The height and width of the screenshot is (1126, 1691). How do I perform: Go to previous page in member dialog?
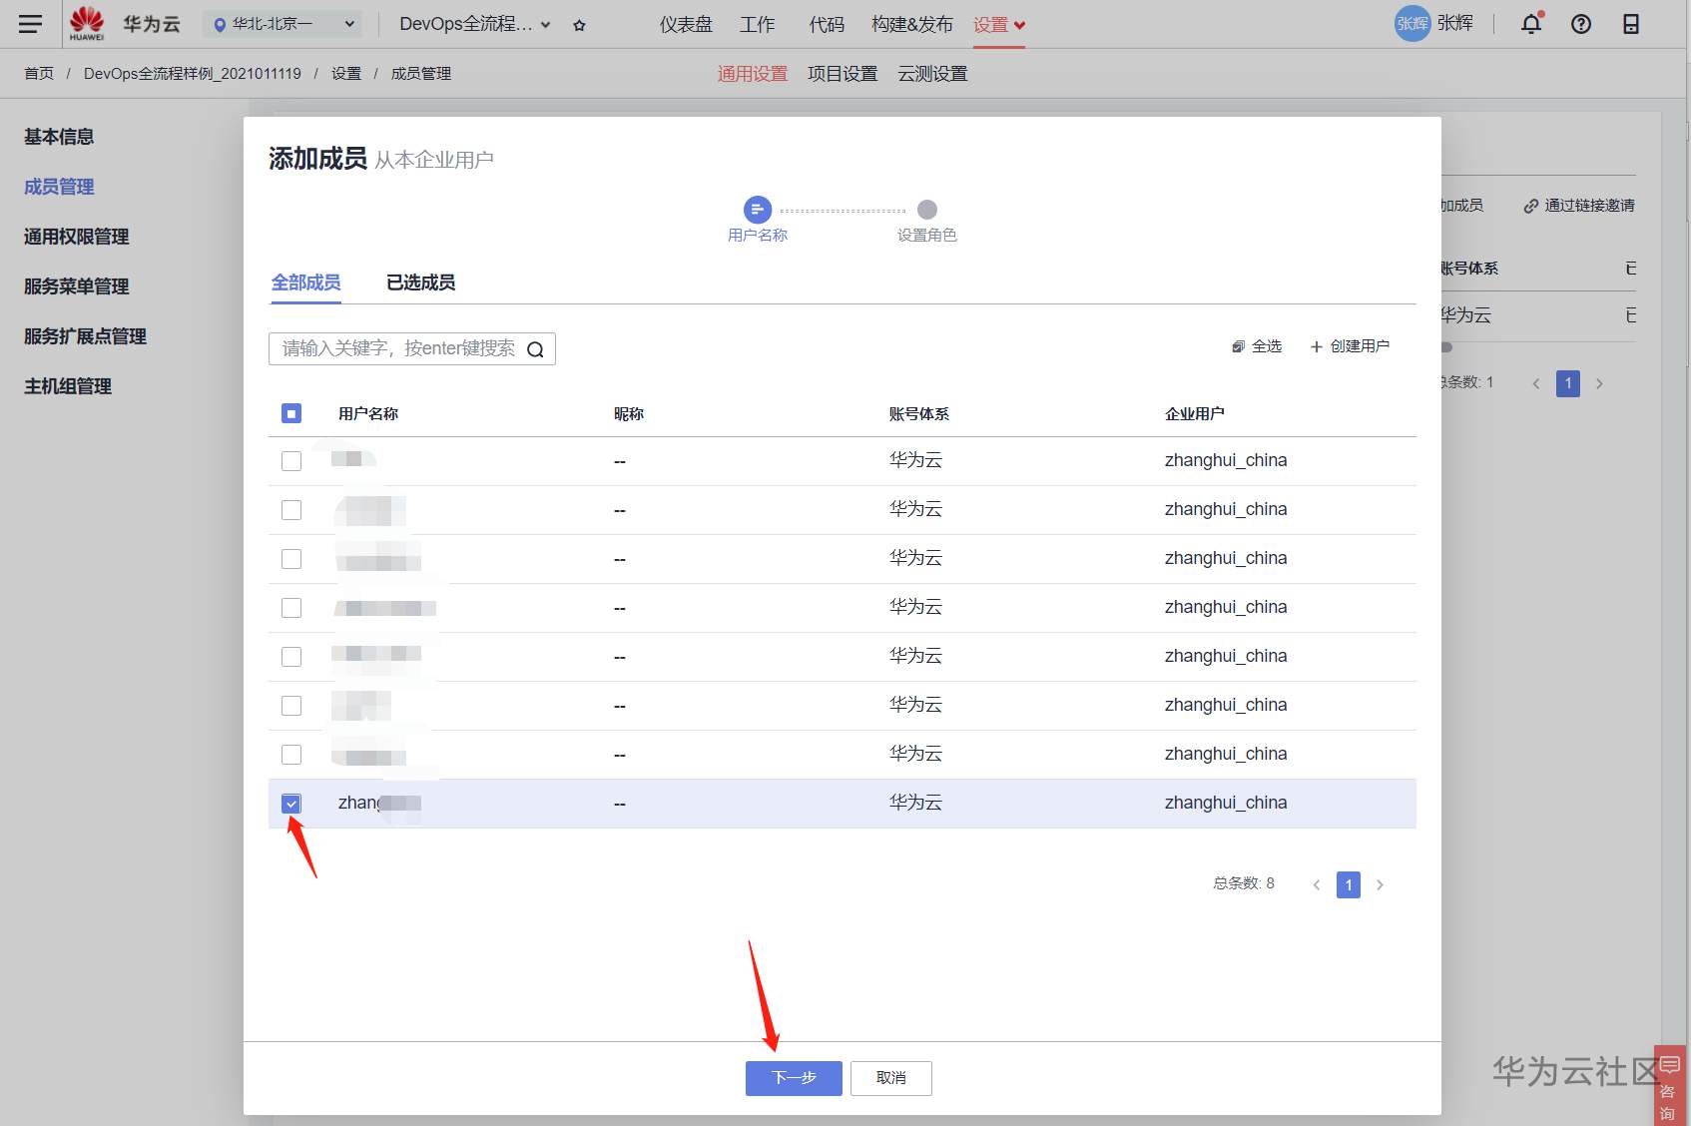click(1317, 884)
